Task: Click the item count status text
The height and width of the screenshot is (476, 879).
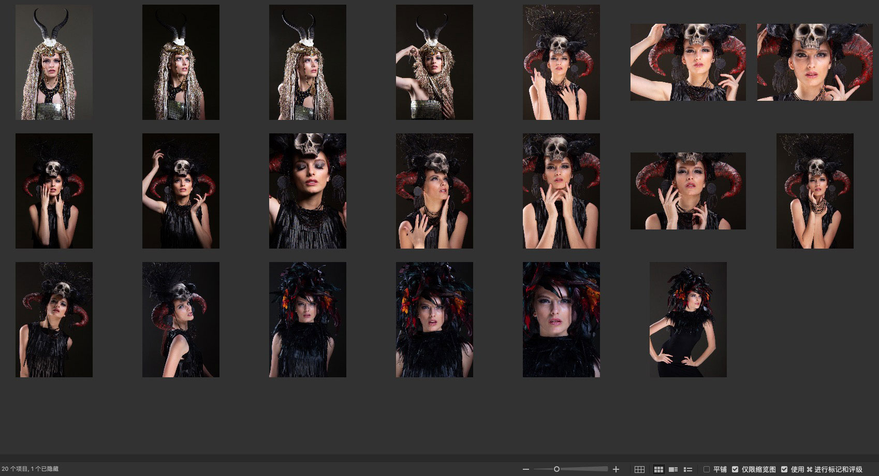Action: [30, 469]
